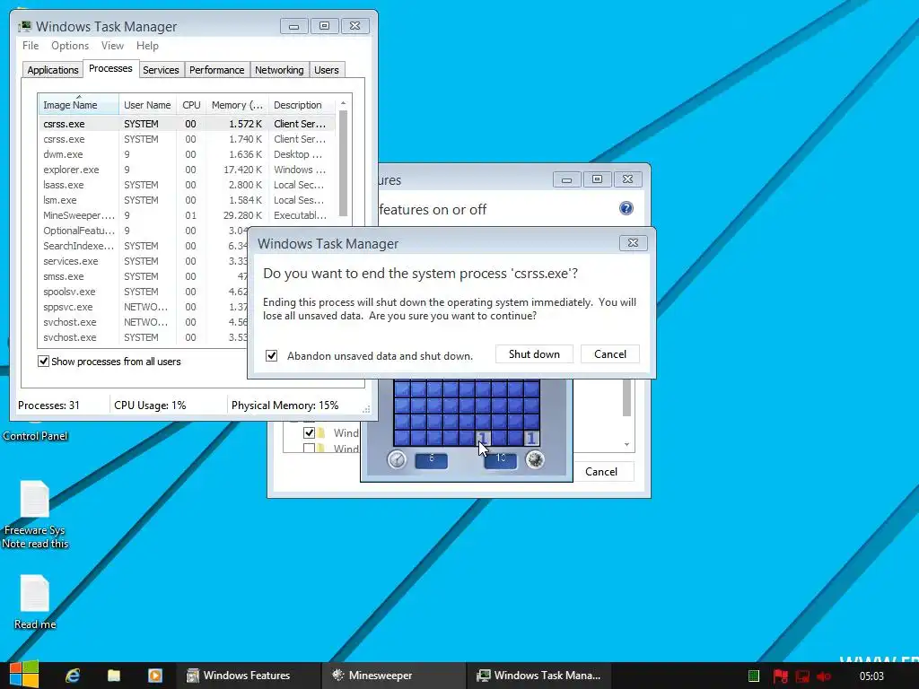Switch to Windows Task Manager taskbar button
This screenshot has width=919, height=689.
(539, 676)
